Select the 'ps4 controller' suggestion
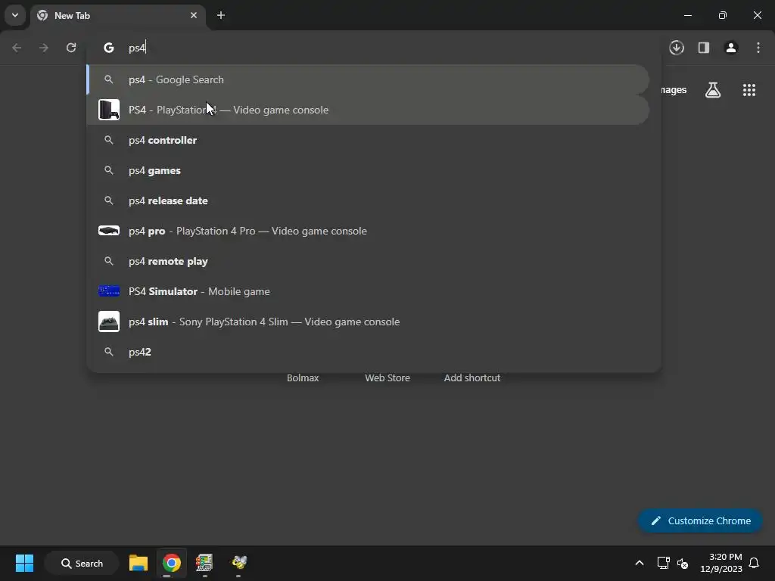Screen dimensions: 775x581 [368, 140]
